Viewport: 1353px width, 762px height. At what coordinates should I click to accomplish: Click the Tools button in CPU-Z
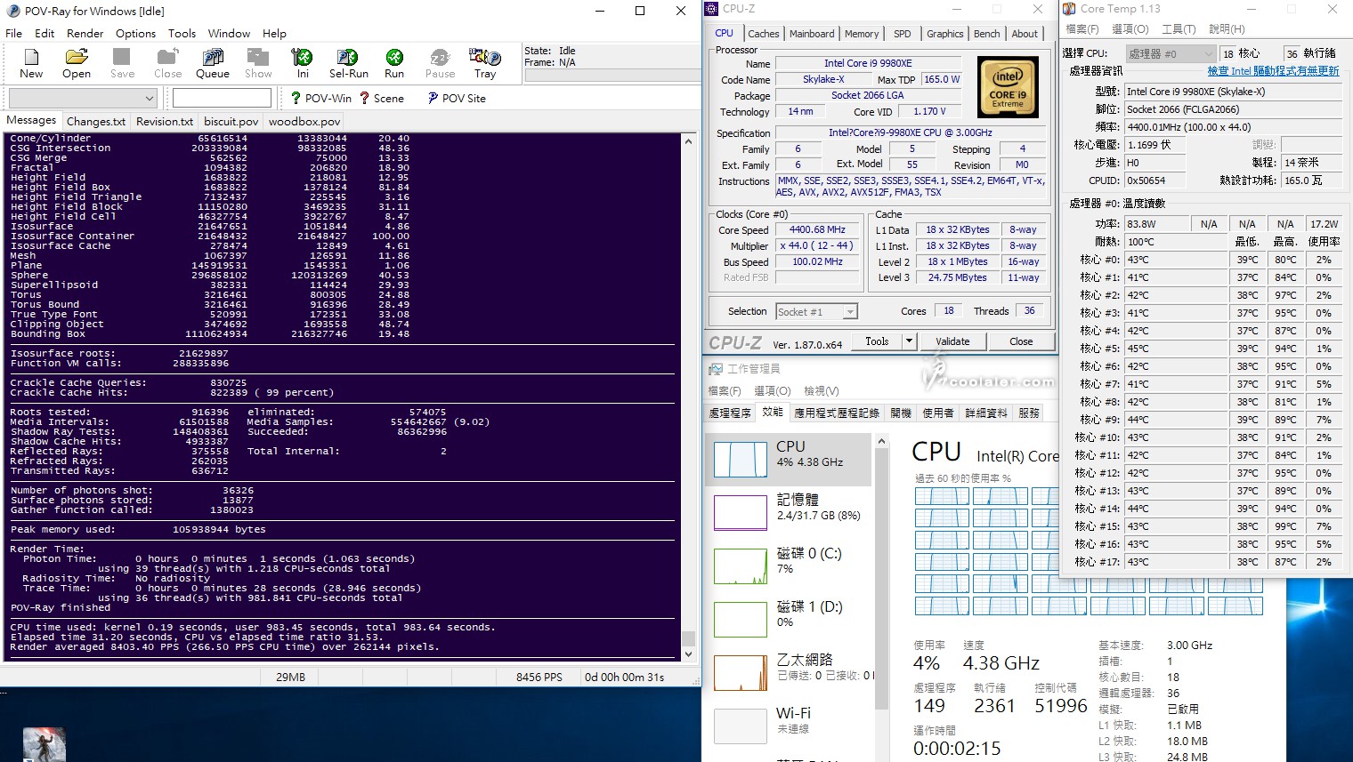pos(877,341)
